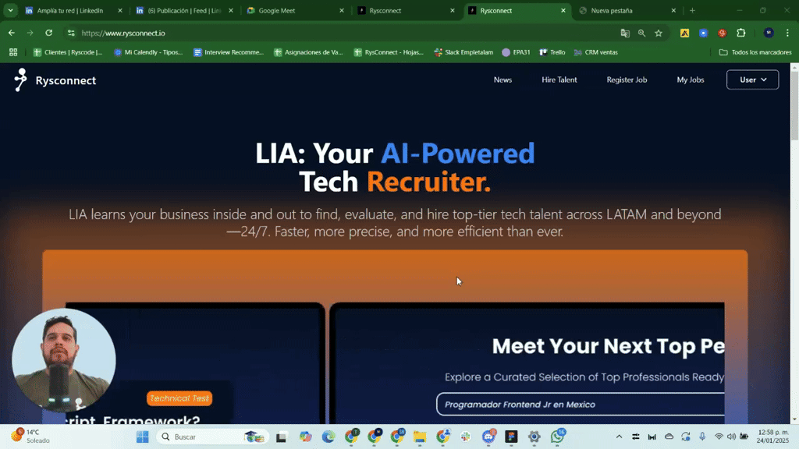Open Task View from taskbar
The image size is (799, 449).
[x=281, y=437]
